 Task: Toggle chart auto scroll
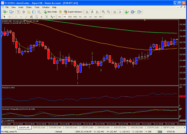click(x=115, y=12)
